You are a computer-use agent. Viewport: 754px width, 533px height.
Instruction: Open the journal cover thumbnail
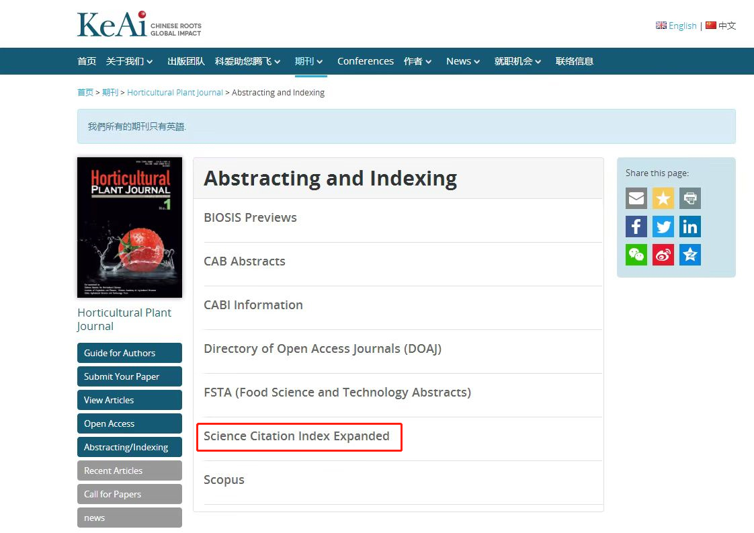(130, 228)
